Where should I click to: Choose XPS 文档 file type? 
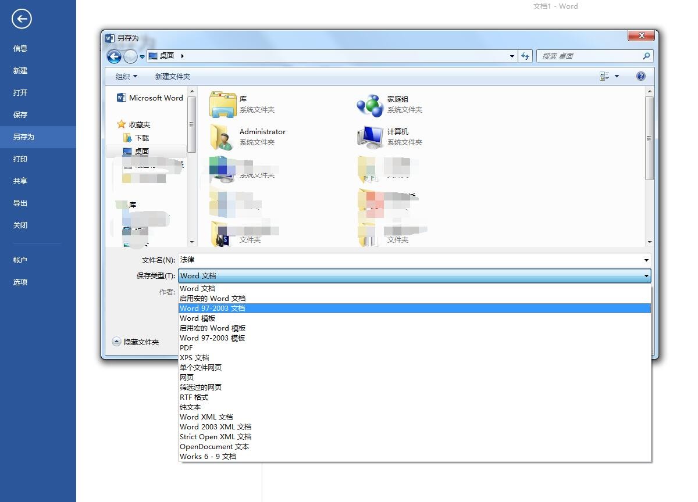tap(414, 357)
